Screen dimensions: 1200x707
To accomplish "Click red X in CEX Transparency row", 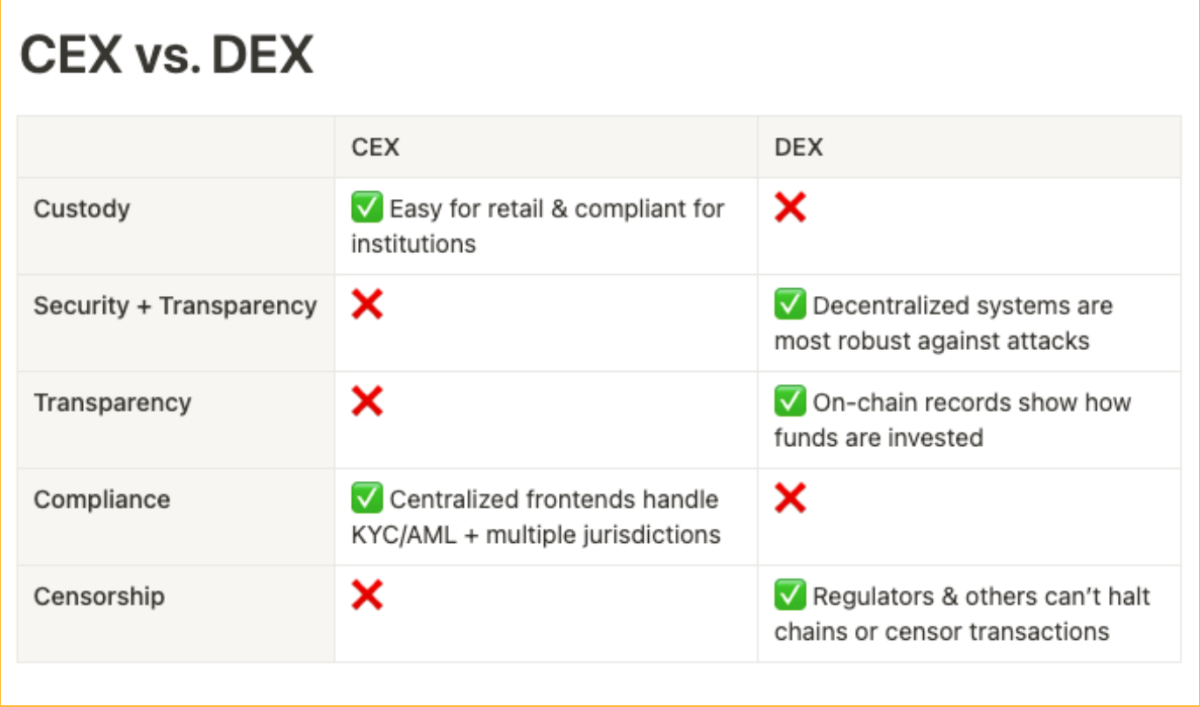I will coord(367,402).
